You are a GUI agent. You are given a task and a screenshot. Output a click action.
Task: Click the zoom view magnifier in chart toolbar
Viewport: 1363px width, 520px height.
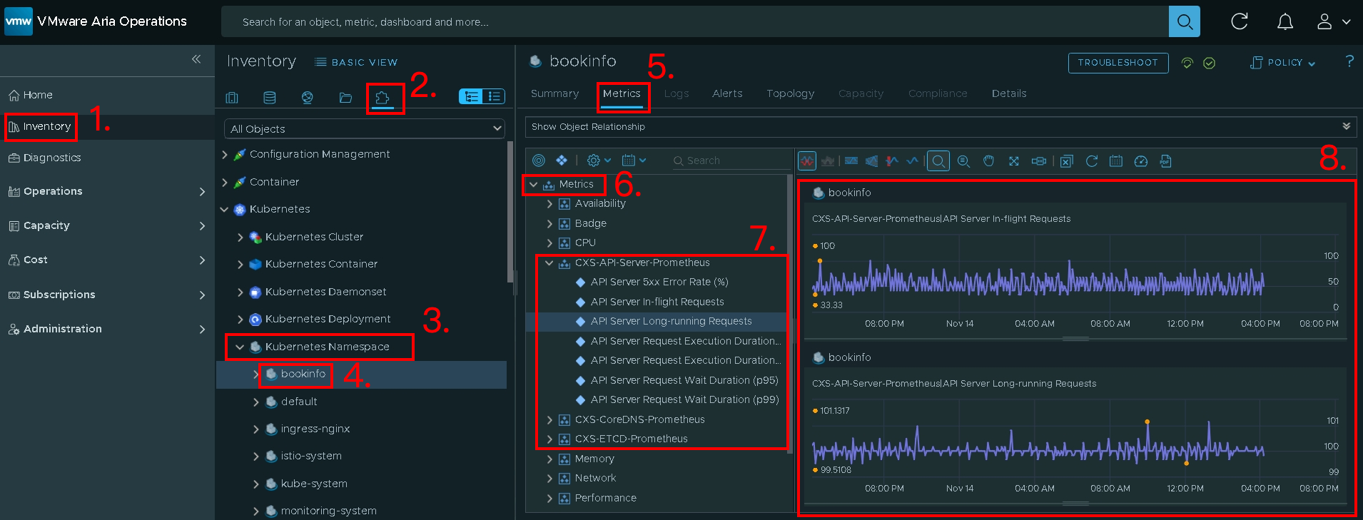click(x=938, y=161)
